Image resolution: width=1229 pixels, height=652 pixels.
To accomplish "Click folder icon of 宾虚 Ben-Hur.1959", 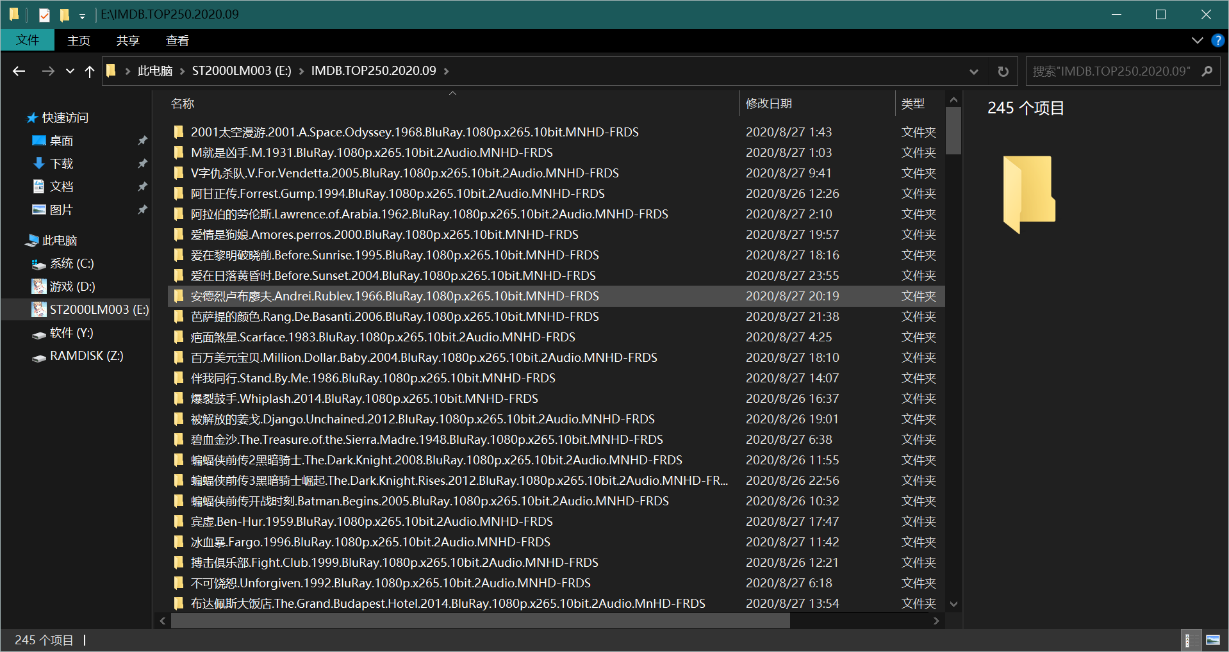I will click(179, 521).
